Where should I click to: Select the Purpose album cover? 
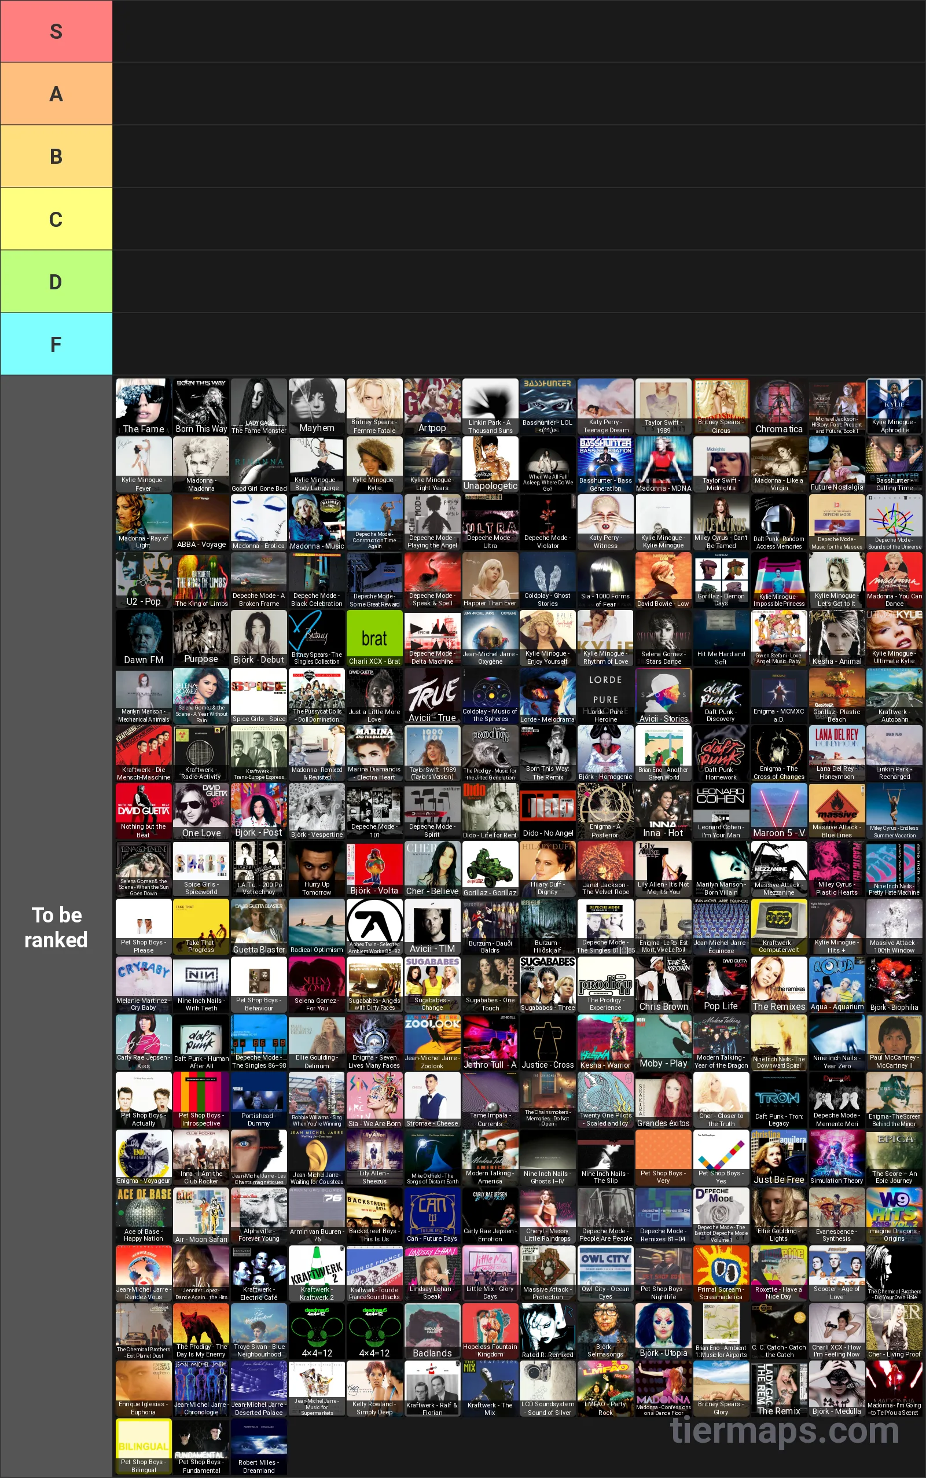click(201, 638)
